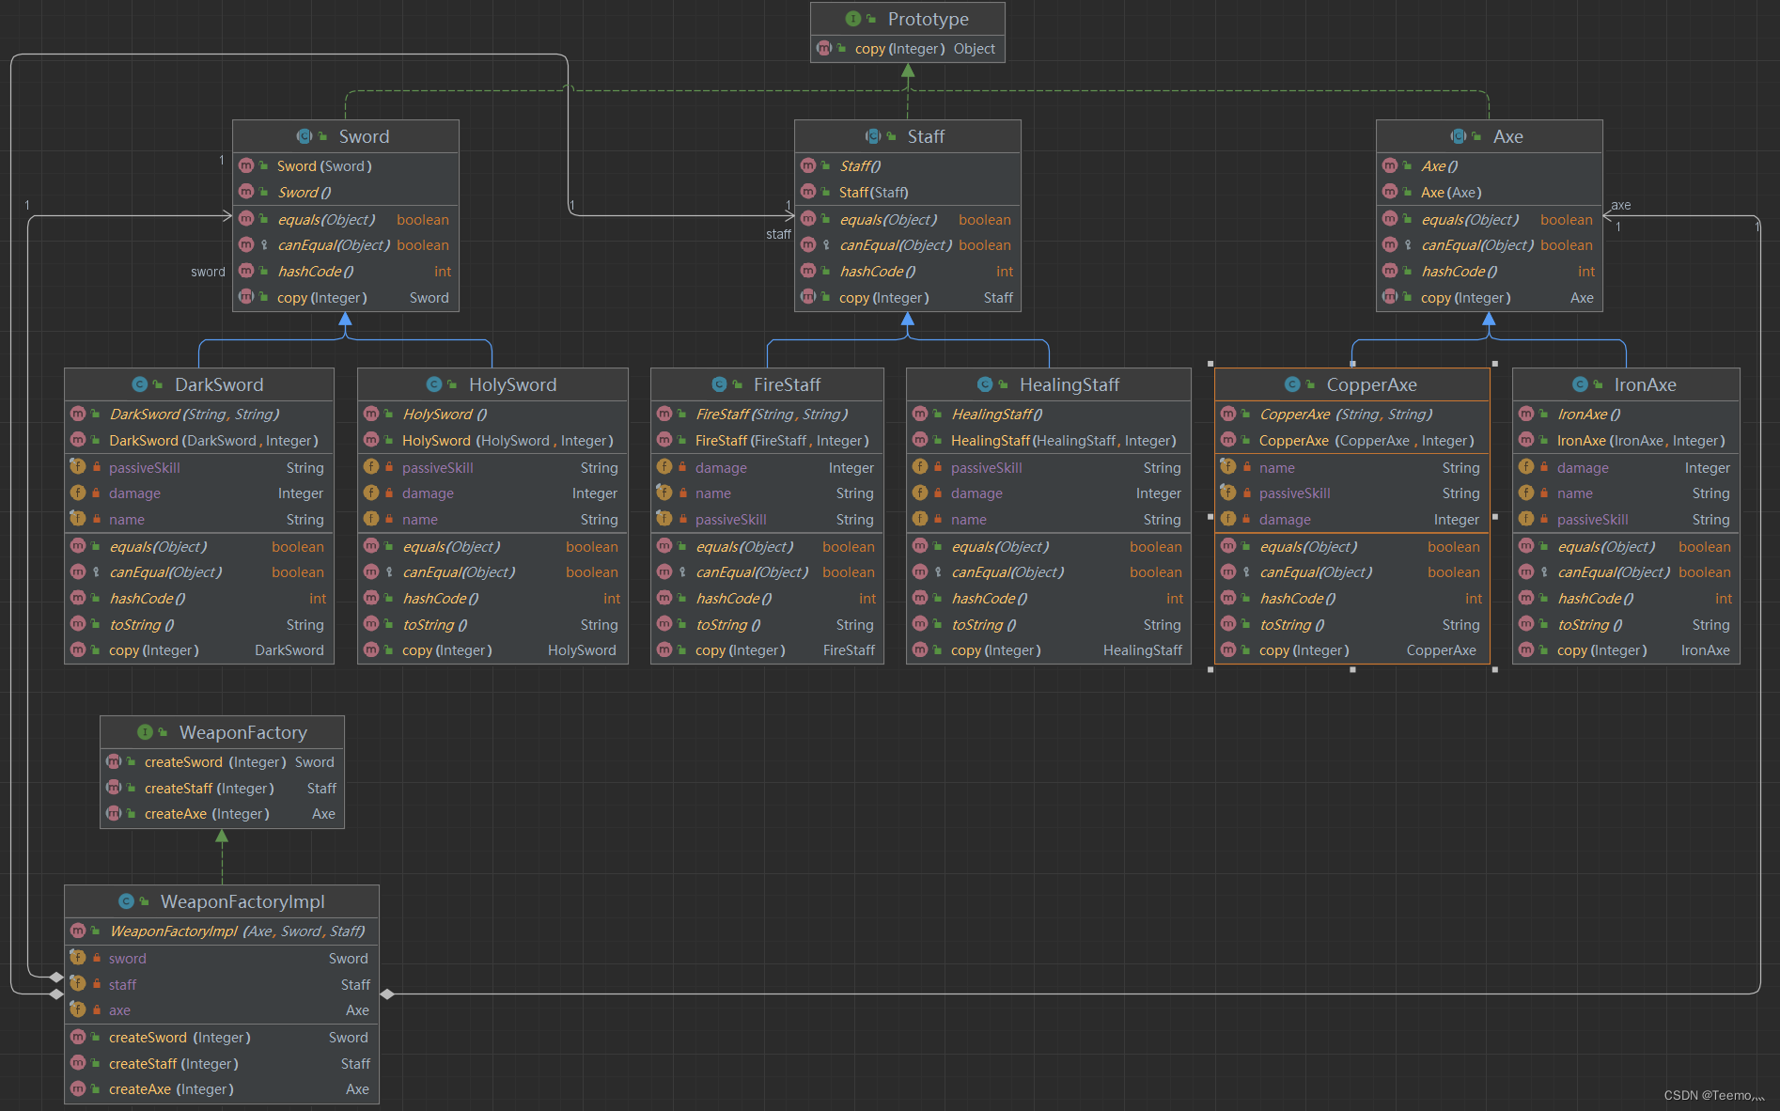The width and height of the screenshot is (1780, 1111).
Task: Select the HolySword class header
Action: click(x=492, y=384)
